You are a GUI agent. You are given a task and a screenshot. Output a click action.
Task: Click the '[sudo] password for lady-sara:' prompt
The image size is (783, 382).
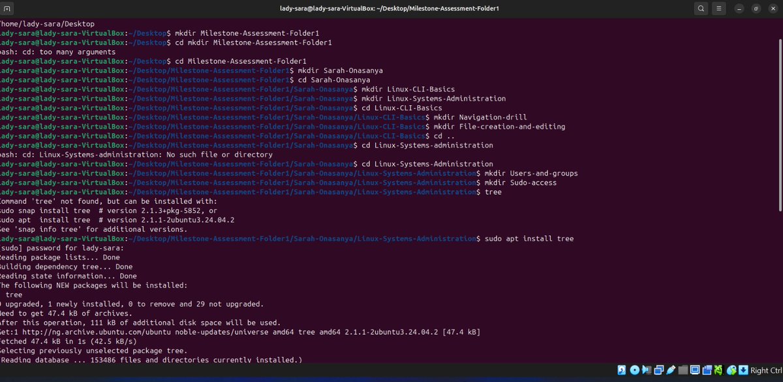point(62,248)
